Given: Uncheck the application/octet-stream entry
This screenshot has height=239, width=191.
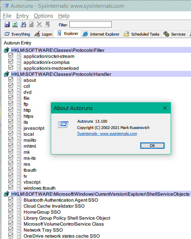Looking at the screenshot, I should tap(11, 55).
